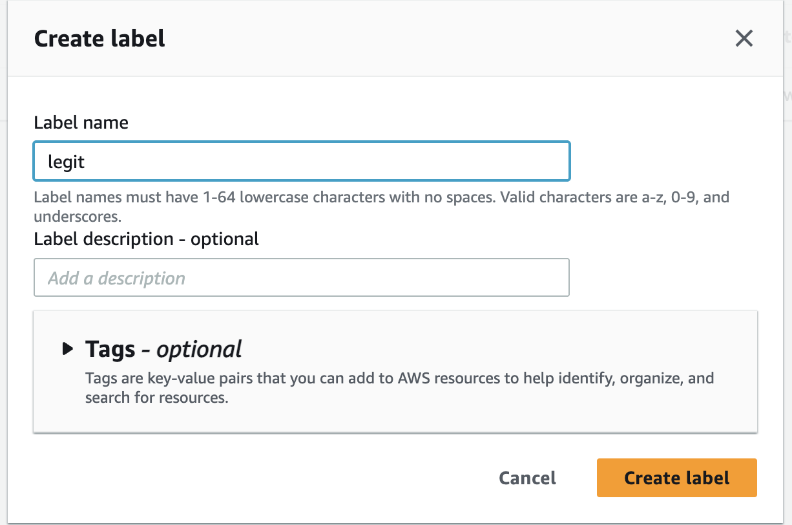Viewport: 792px width, 525px height.
Task: Click the Label name input field
Action: [301, 161]
